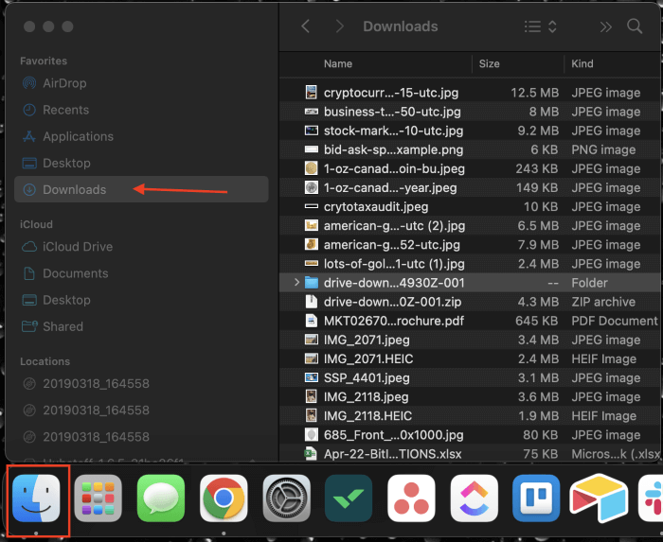This screenshot has width=663, height=542.
Task: Open Asana three-dot app icon
Action: pos(411,498)
